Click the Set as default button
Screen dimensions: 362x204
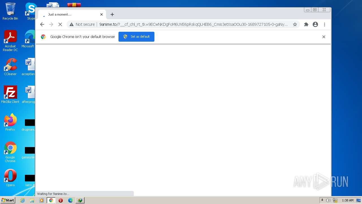(x=136, y=37)
